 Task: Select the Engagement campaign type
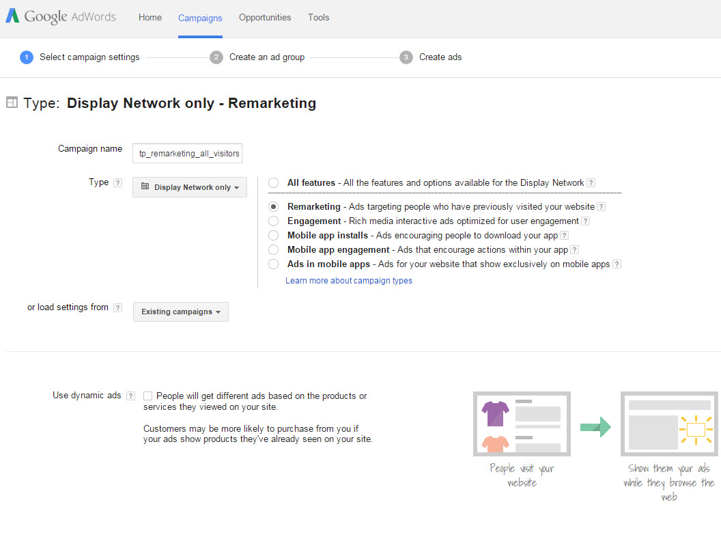pyautogui.click(x=273, y=221)
